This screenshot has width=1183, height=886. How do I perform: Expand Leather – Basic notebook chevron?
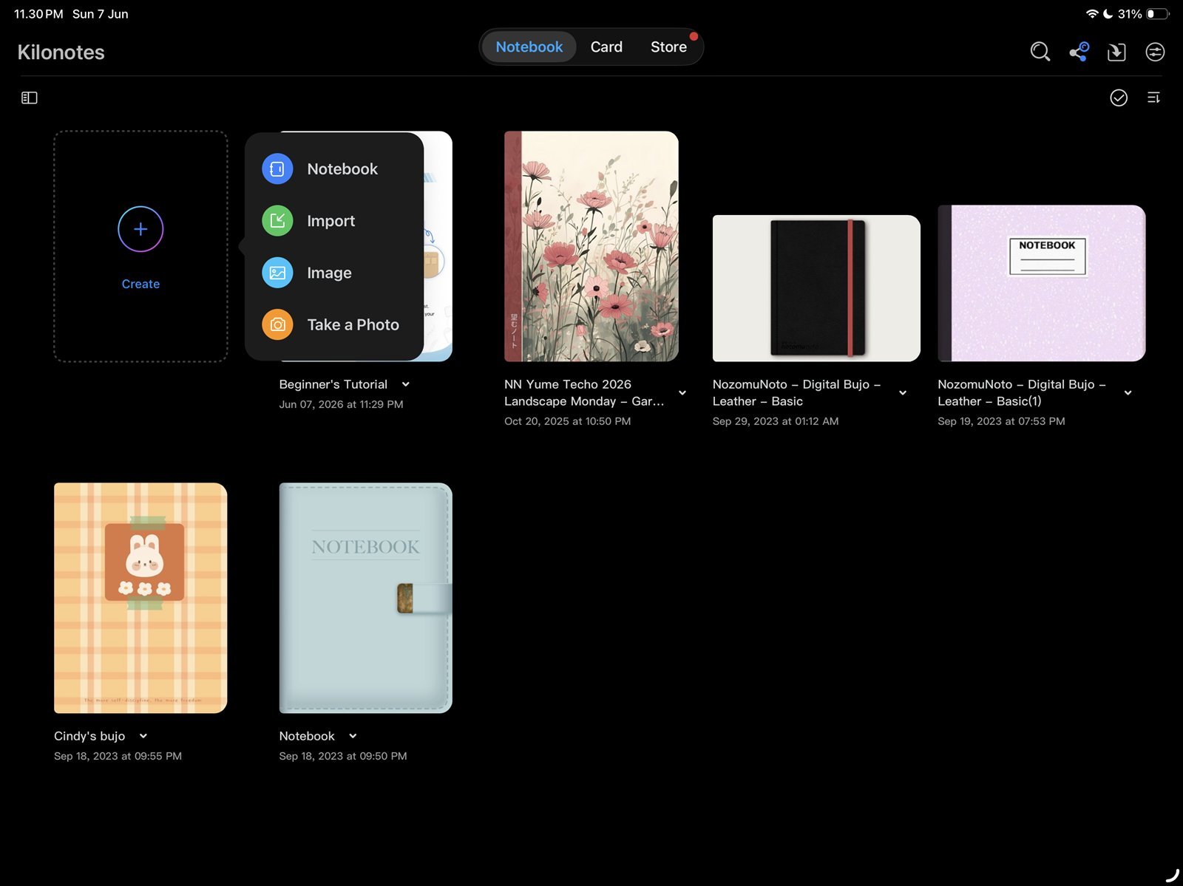coord(903,393)
